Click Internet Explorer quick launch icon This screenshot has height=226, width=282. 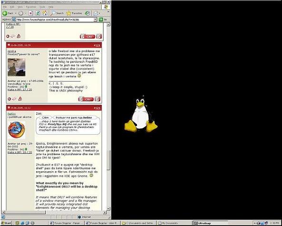click(x=22, y=223)
